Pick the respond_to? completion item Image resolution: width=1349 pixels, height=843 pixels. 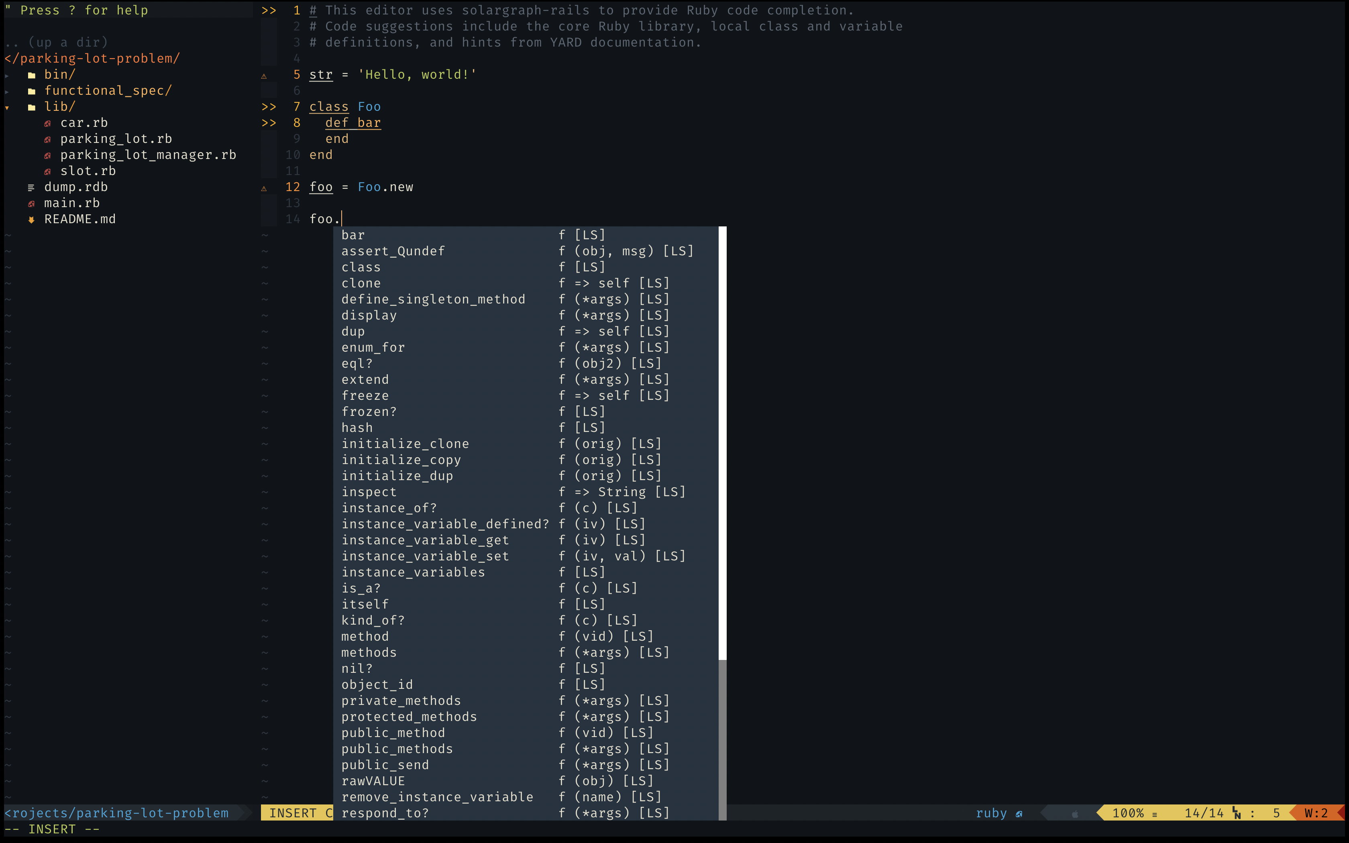385,813
